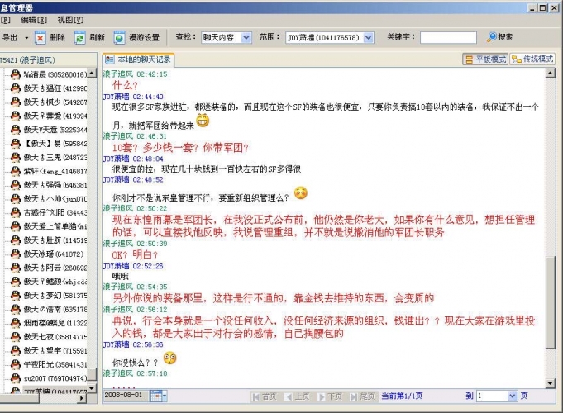The height and width of the screenshot is (413, 563).
Task: Select contact 古惑仔~刘阳 penguin icon
Action: click(14, 212)
